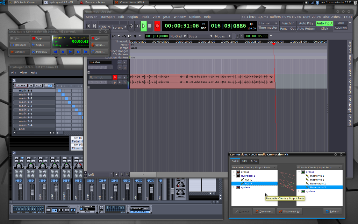Click the Disconnect All button

[289, 211]
